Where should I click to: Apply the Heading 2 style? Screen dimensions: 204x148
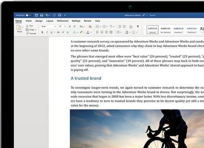click(x=192, y=30)
